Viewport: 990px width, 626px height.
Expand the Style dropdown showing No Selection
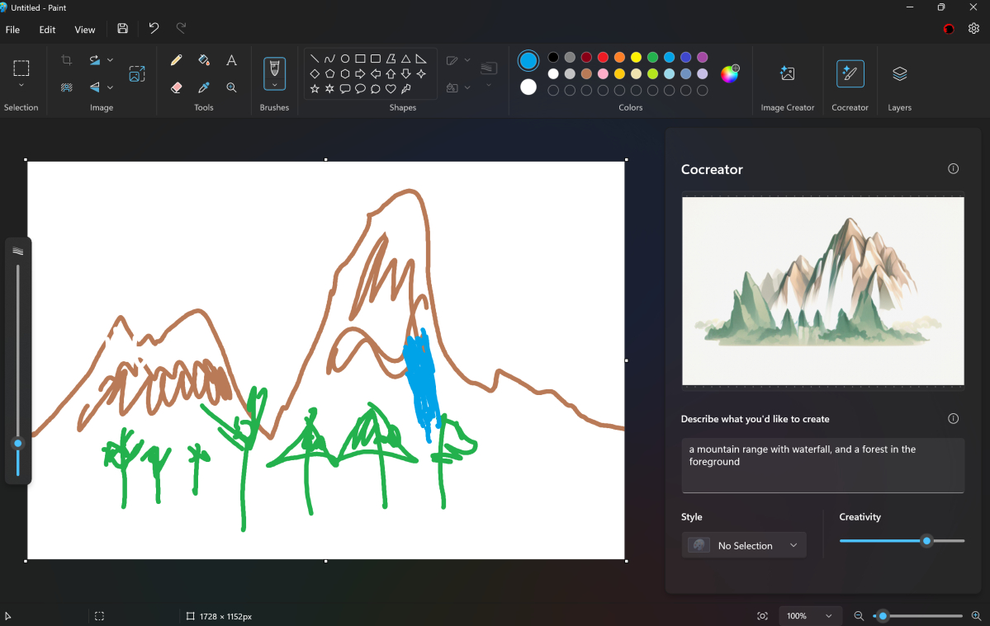click(x=744, y=545)
